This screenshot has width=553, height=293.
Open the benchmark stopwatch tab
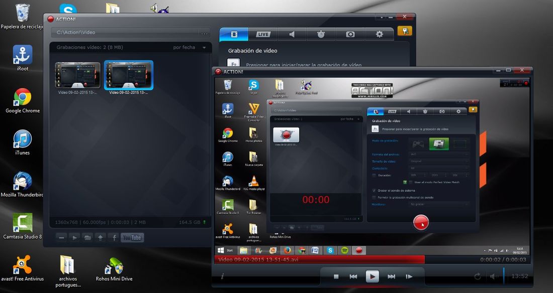point(321,34)
